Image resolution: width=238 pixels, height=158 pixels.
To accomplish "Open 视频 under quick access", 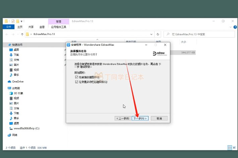I will pyautogui.click(x=16, y=70).
